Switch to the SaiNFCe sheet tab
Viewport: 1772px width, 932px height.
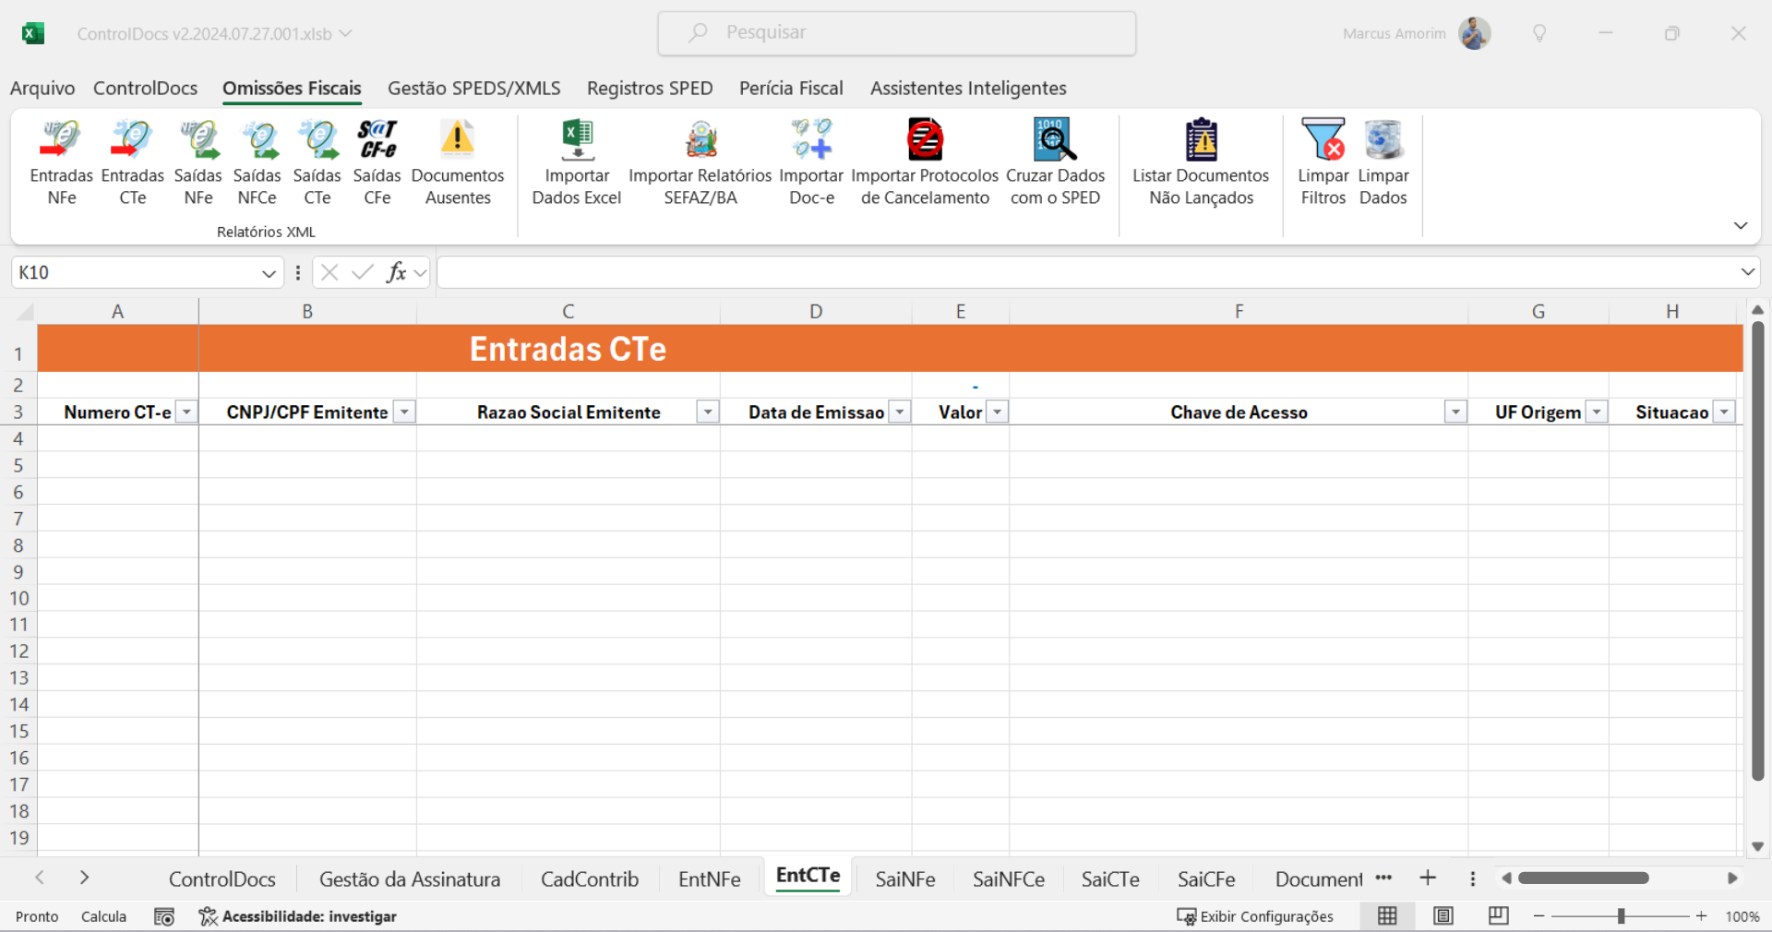[1008, 879]
